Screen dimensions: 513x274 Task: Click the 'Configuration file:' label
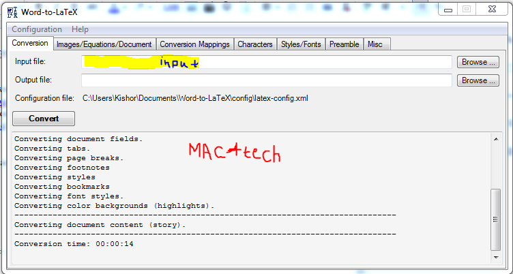click(x=44, y=98)
